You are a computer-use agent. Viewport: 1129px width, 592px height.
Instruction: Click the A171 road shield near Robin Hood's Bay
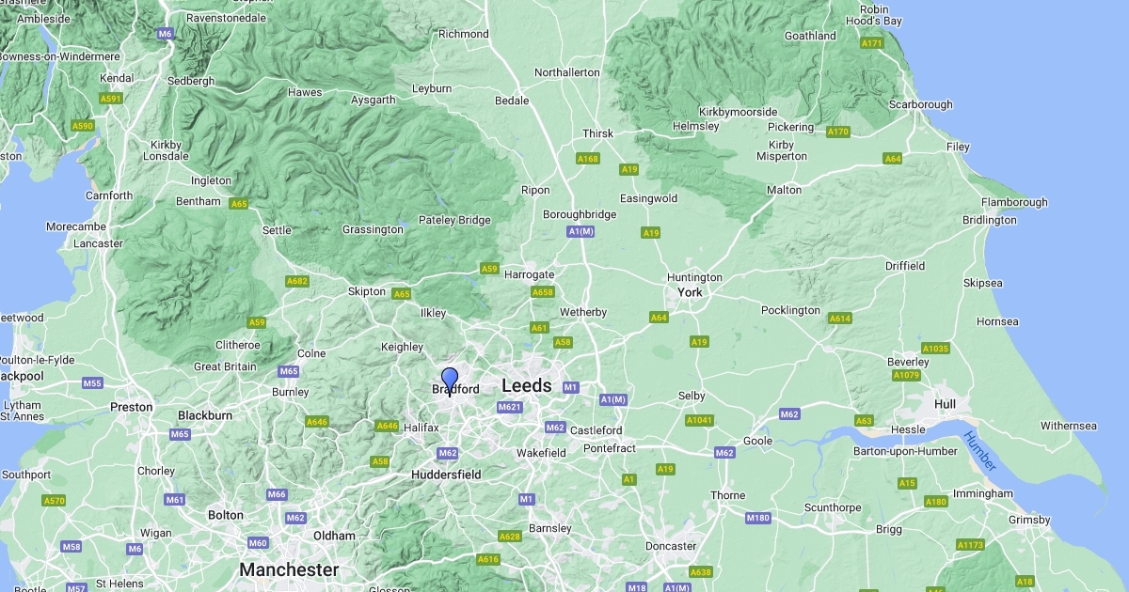click(x=872, y=43)
